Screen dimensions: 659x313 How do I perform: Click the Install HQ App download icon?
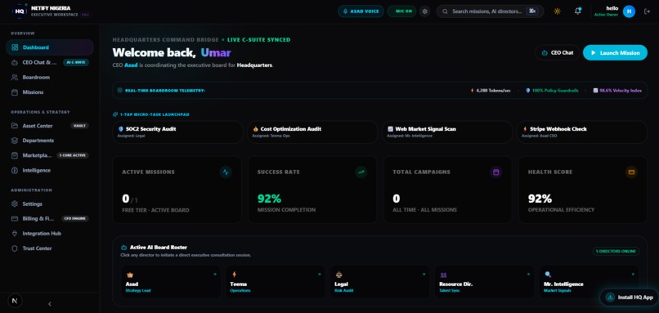coord(610,297)
